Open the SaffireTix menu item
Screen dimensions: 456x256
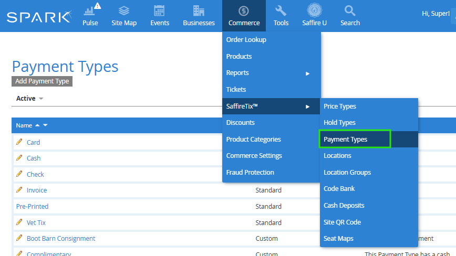click(x=242, y=106)
